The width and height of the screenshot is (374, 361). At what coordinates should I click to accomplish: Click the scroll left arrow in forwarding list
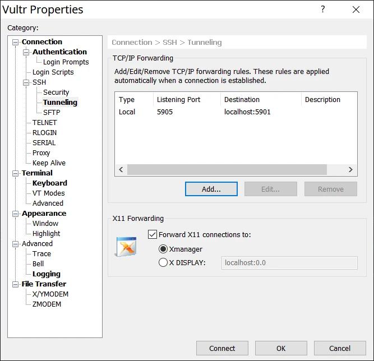click(x=121, y=169)
